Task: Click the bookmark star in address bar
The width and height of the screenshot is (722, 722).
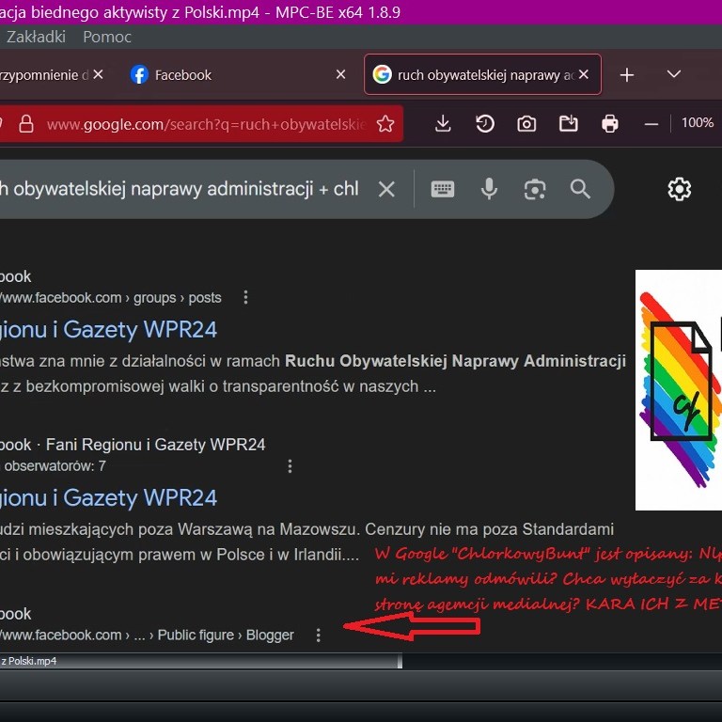Action: click(x=385, y=124)
